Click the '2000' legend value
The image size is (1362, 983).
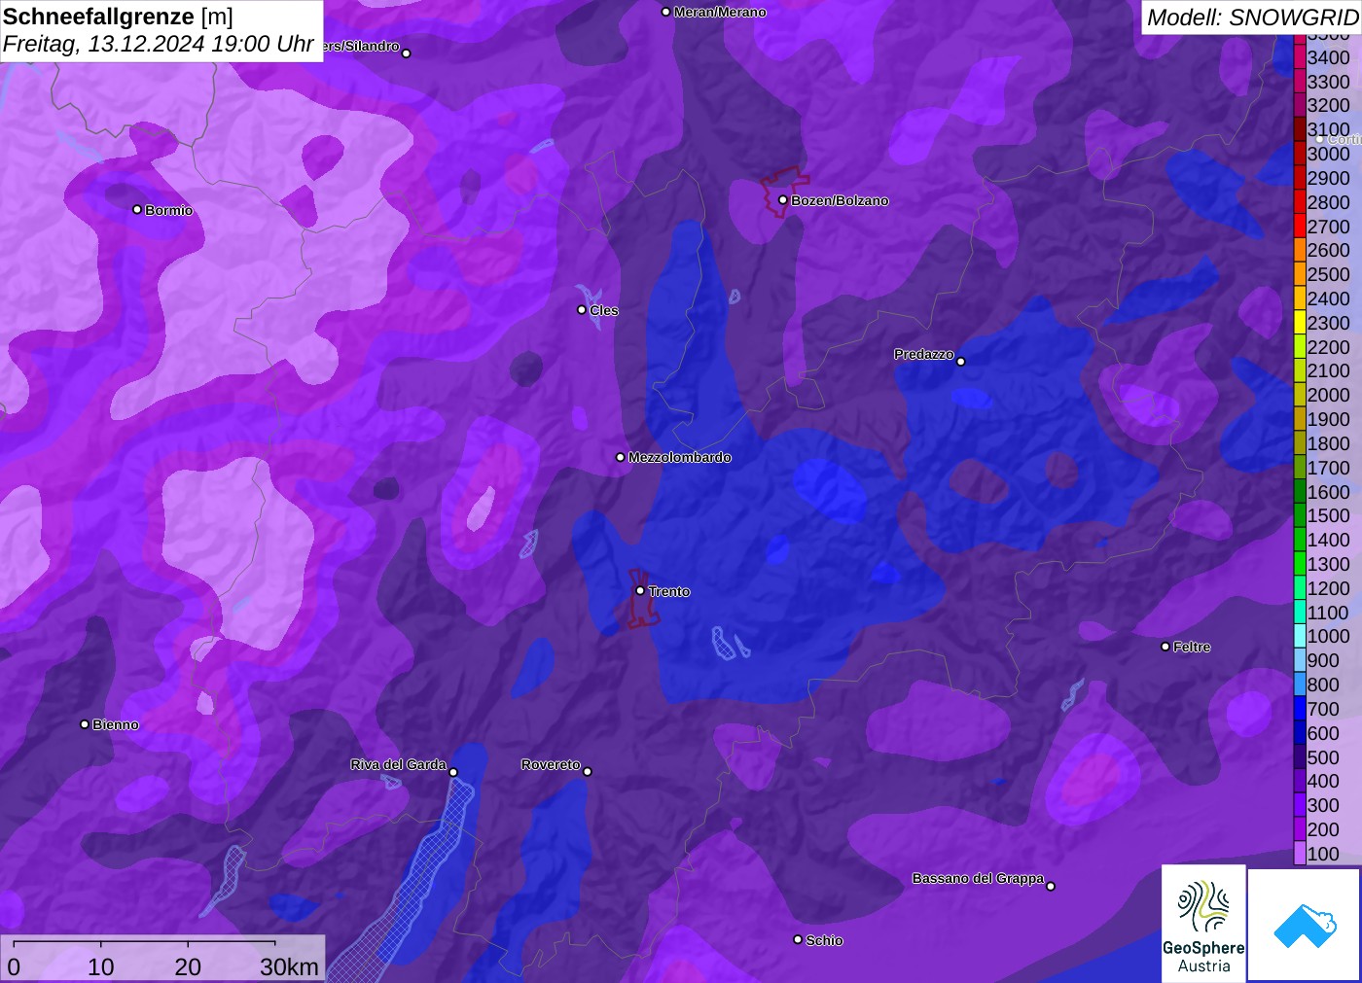click(x=1329, y=395)
